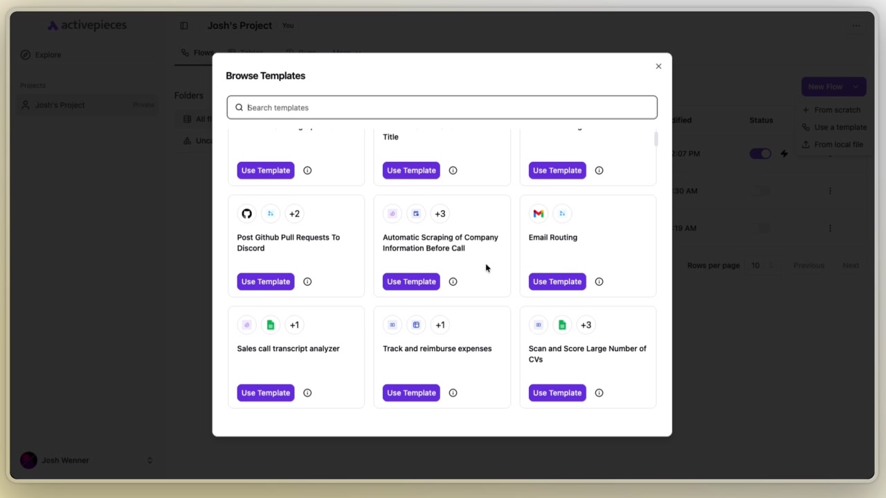Expand the chevron next to Josh Wenner's profile
This screenshot has height=498, width=886.
tap(150, 460)
